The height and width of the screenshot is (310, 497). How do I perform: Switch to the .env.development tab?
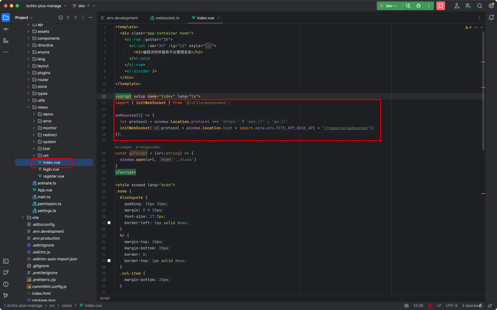pyautogui.click(x=122, y=18)
